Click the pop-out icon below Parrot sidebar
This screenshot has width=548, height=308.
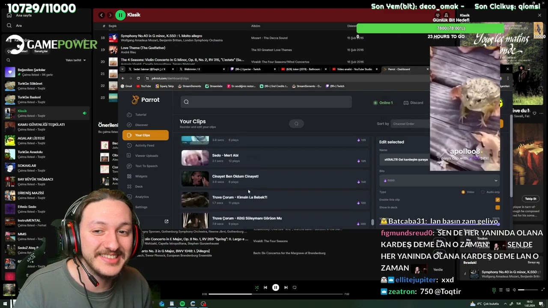pyautogui.click(x=167, y=221)
